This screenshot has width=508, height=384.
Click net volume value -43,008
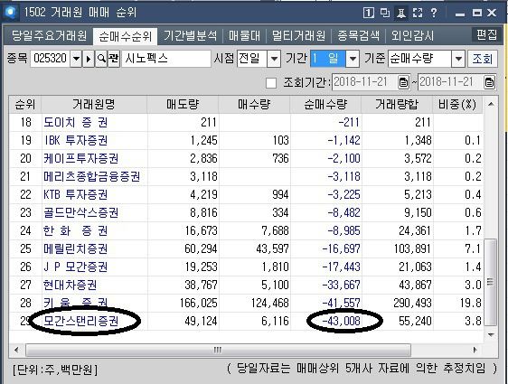pyautogui.click(x=341, y=321)
